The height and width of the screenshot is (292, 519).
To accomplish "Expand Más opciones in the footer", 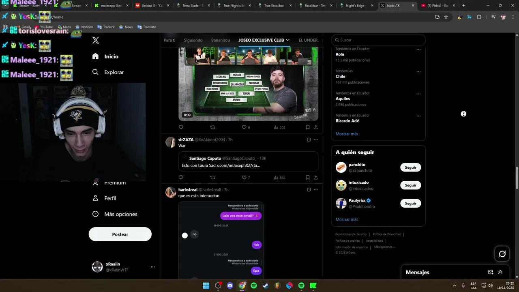I will click(x=384, y=247).
